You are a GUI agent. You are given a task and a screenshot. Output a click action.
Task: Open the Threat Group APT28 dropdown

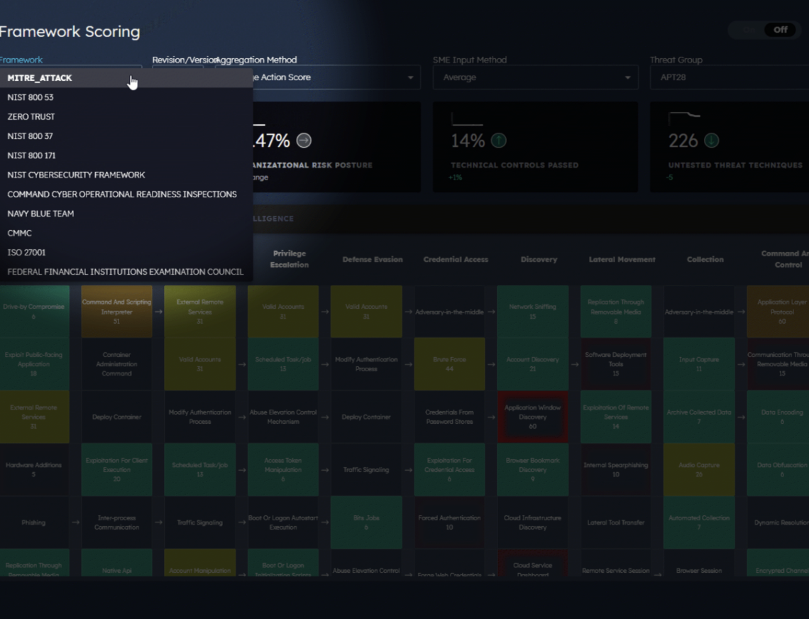[730, 77]
